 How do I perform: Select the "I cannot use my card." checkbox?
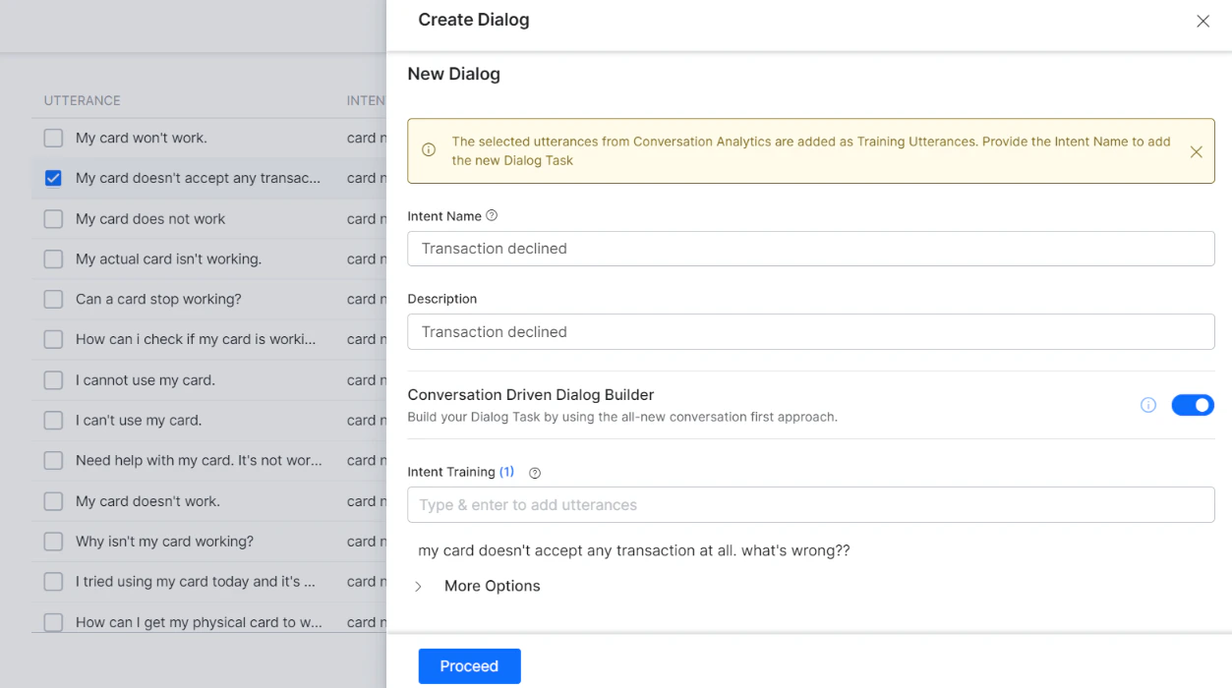pos(53,379)
